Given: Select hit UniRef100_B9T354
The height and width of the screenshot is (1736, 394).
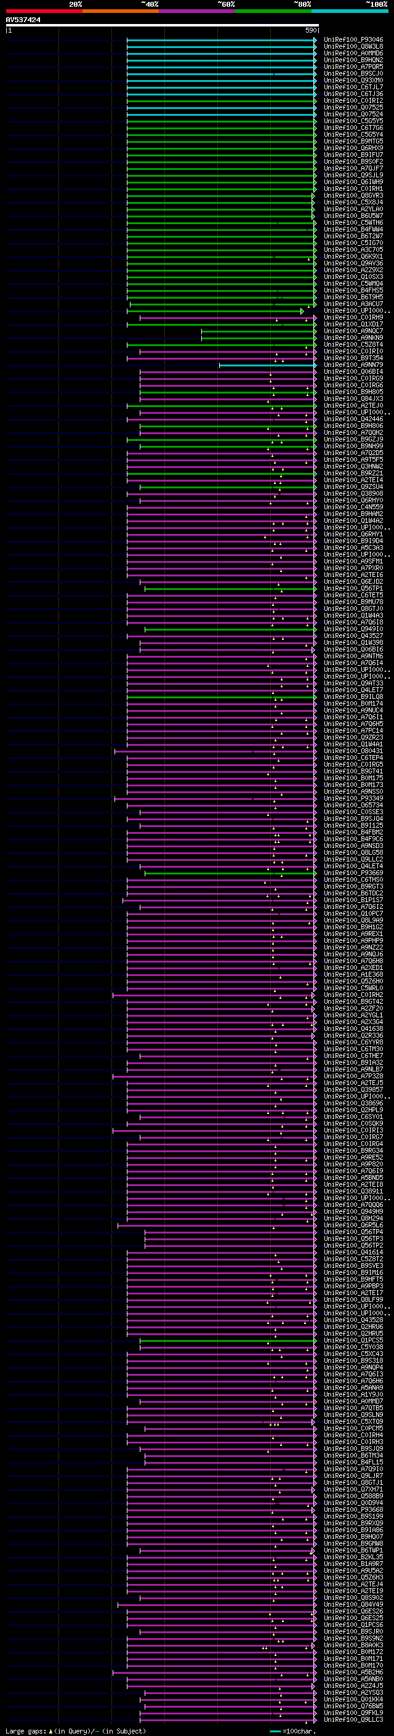Looking at the screenshot, I should pyautogui.click(x=353, y=358).
